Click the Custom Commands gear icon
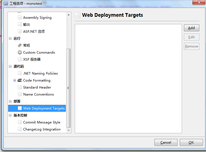The image size is (206, 152). [20, 52]
